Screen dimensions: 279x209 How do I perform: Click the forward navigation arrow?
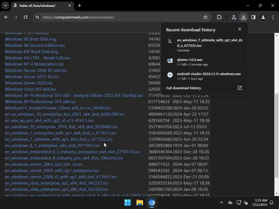point(16,17)
